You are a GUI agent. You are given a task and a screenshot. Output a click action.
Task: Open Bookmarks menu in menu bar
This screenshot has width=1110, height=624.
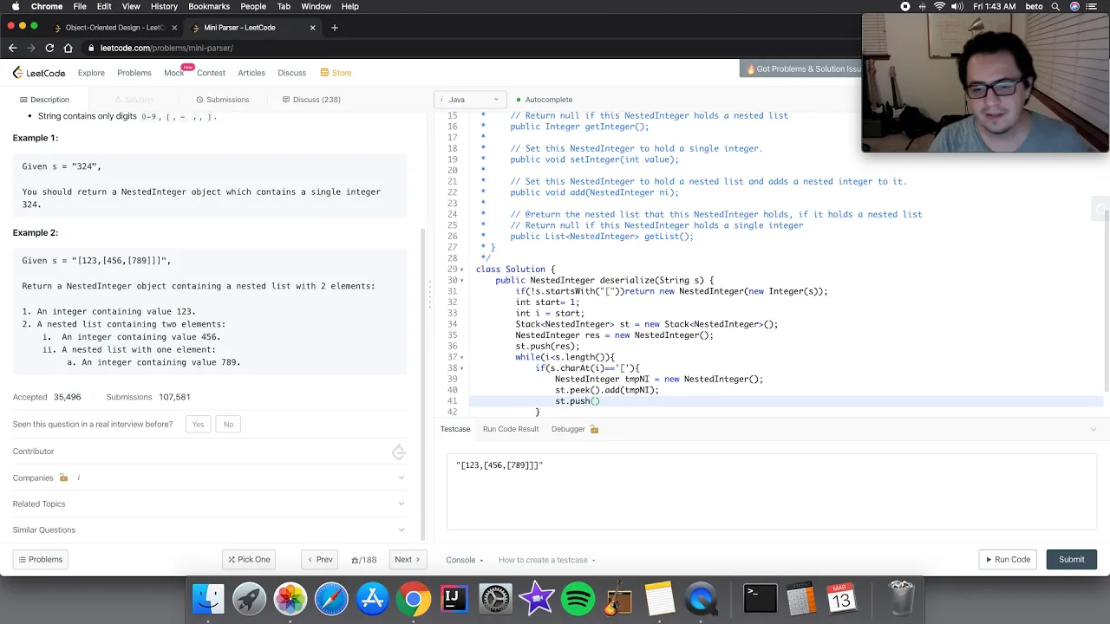click(209, 6)
